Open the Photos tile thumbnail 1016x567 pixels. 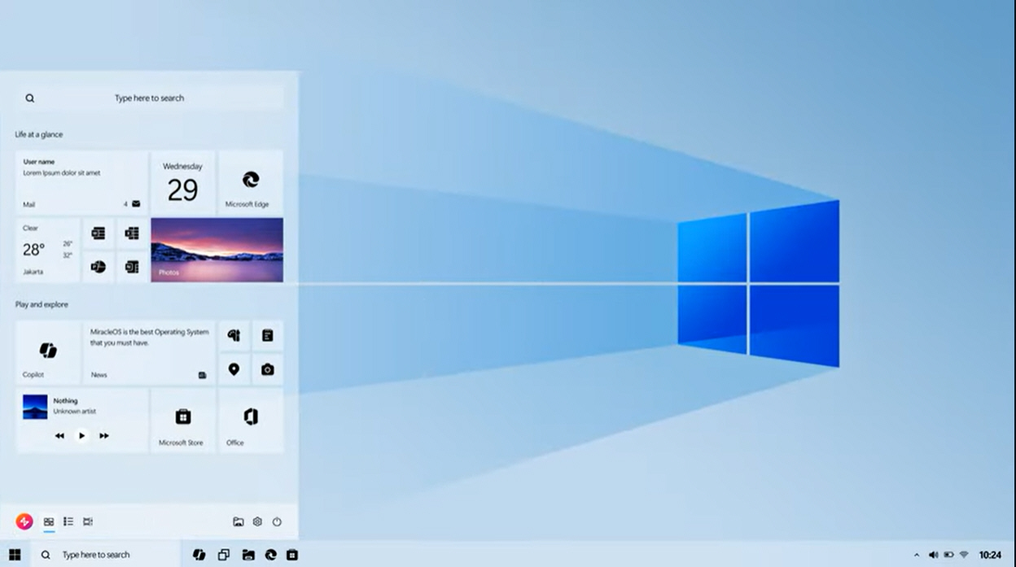(x=216, y=250)
